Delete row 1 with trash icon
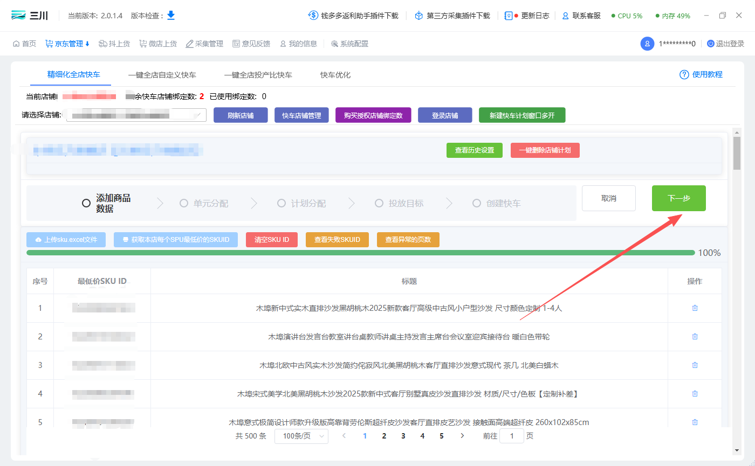 [695, 308]
